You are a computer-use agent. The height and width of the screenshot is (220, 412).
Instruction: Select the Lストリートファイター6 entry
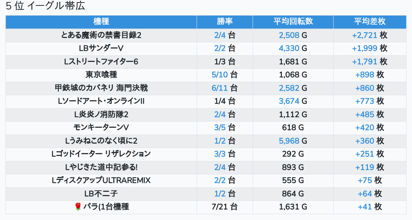101,62
